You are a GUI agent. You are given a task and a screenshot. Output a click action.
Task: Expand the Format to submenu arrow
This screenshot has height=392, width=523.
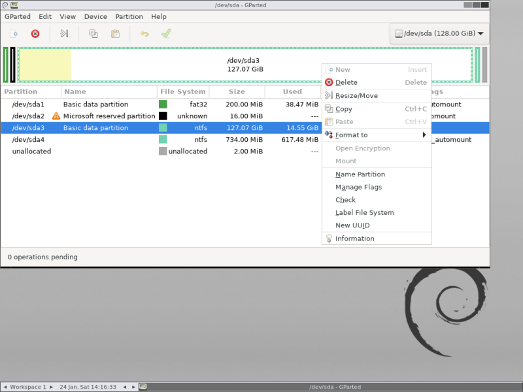click(x=424, y=135)
